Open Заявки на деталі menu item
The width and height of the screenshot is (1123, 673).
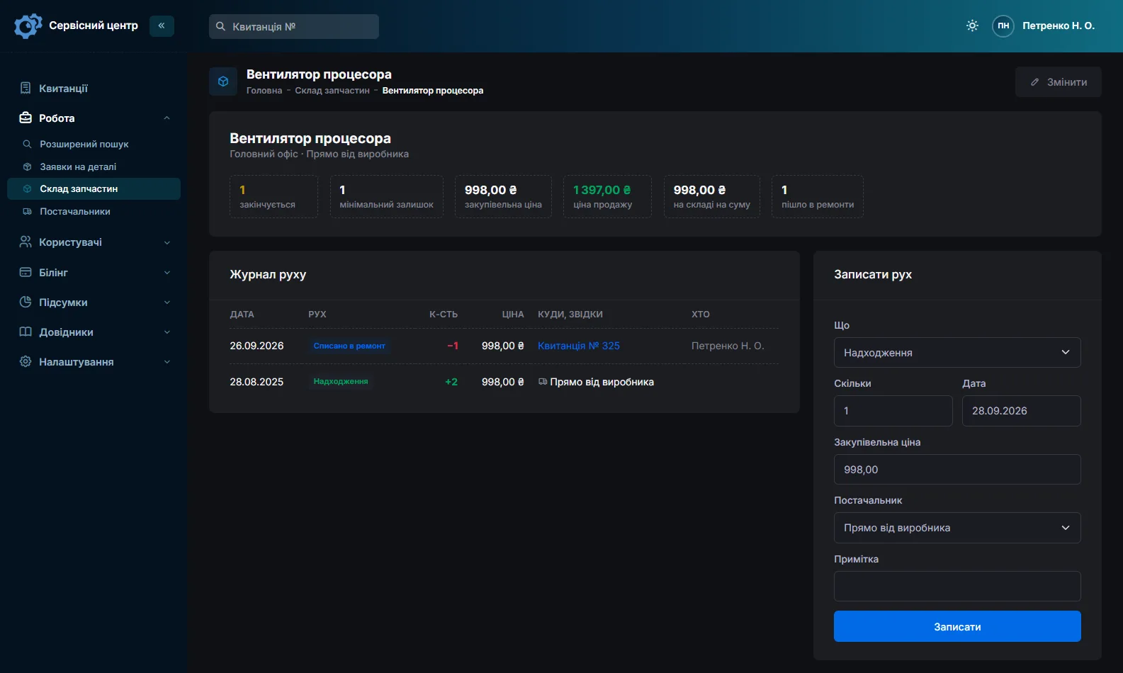coord(94,166)
